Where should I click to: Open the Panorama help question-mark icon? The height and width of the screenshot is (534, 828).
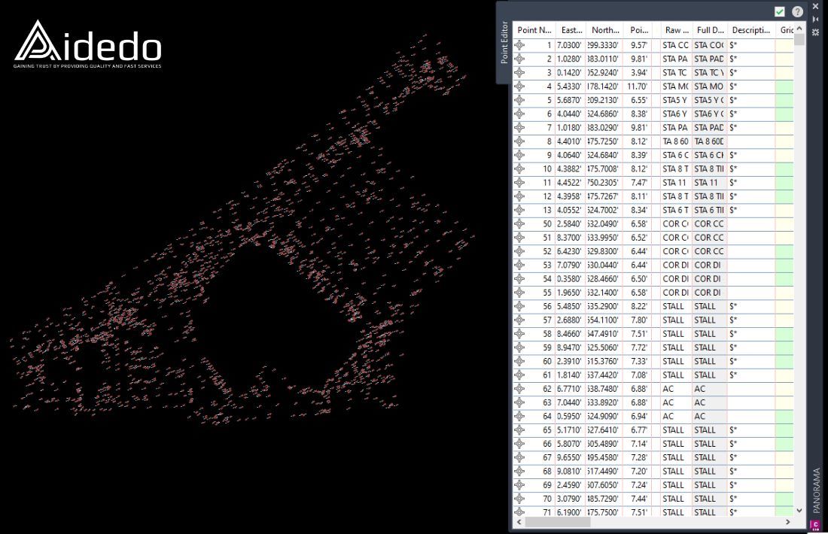tap(797, 11)
